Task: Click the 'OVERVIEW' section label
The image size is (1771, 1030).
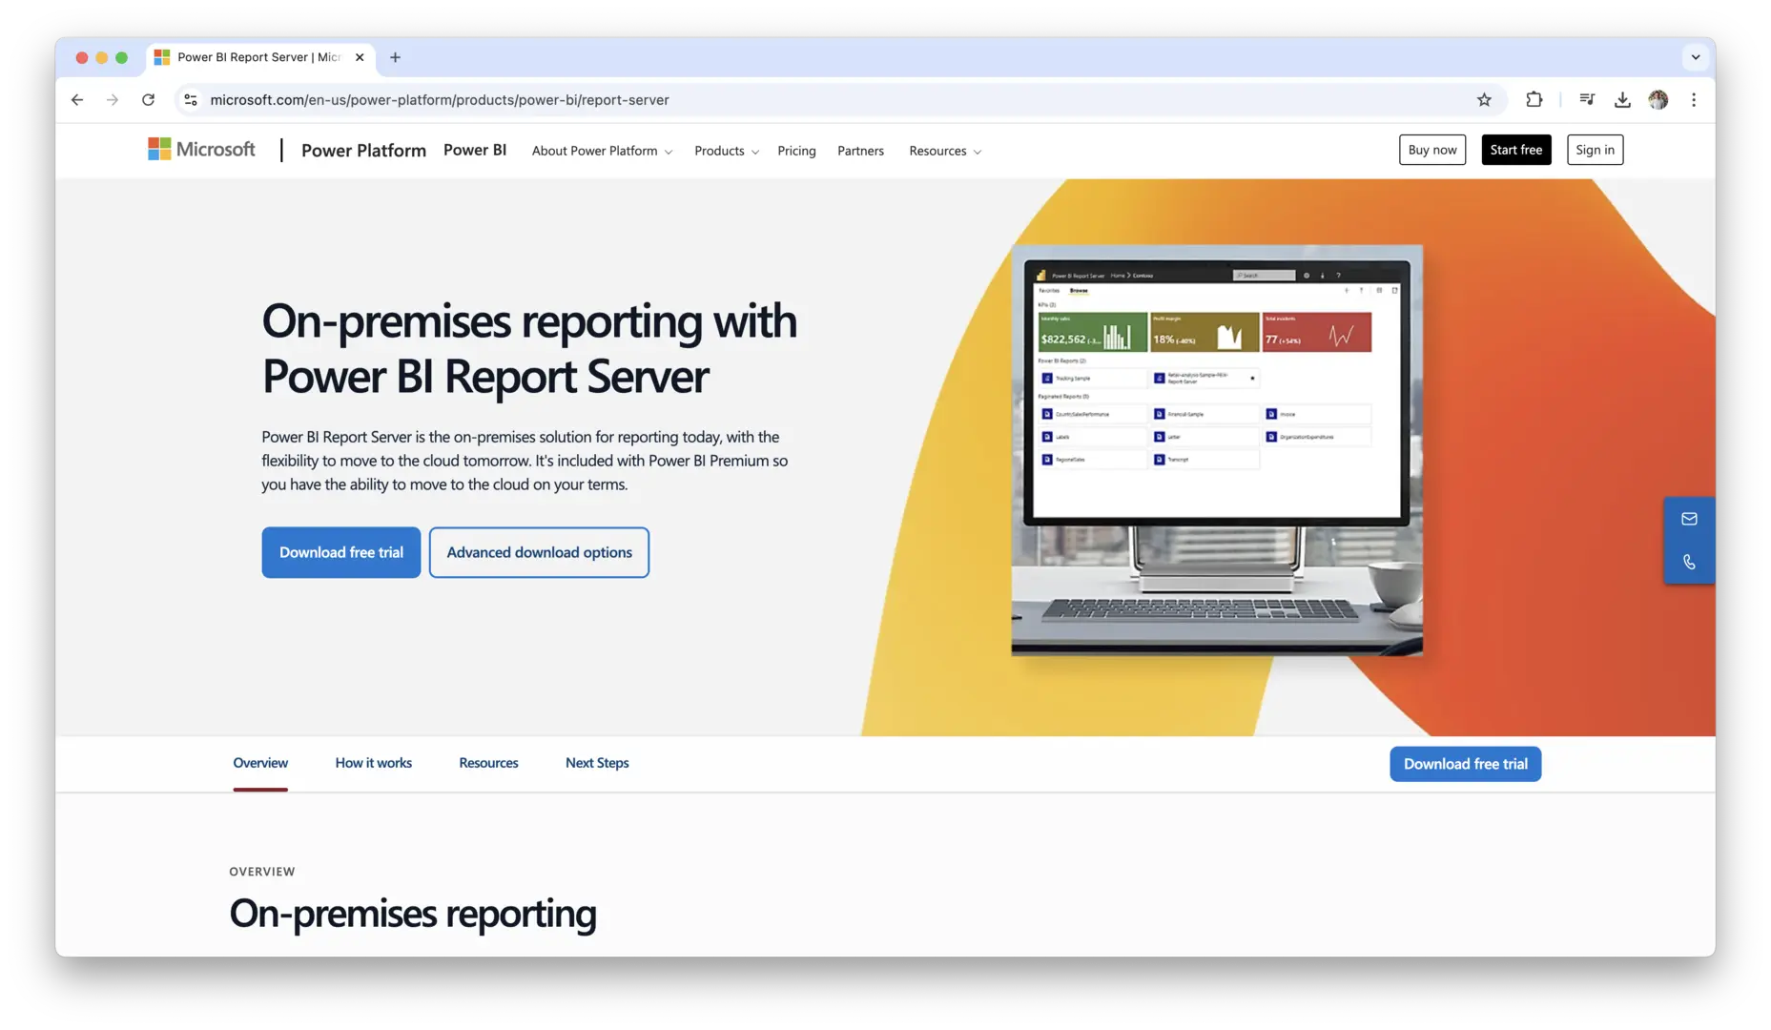Action: click(x=262, y=872)
